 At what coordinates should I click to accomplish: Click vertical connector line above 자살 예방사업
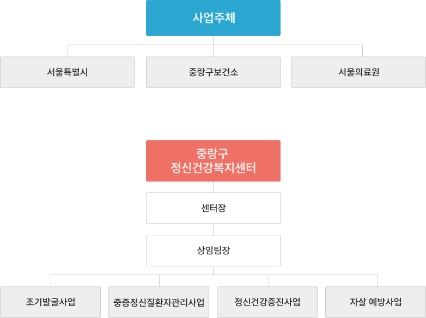pyautogui.click(x=378, y=280)
